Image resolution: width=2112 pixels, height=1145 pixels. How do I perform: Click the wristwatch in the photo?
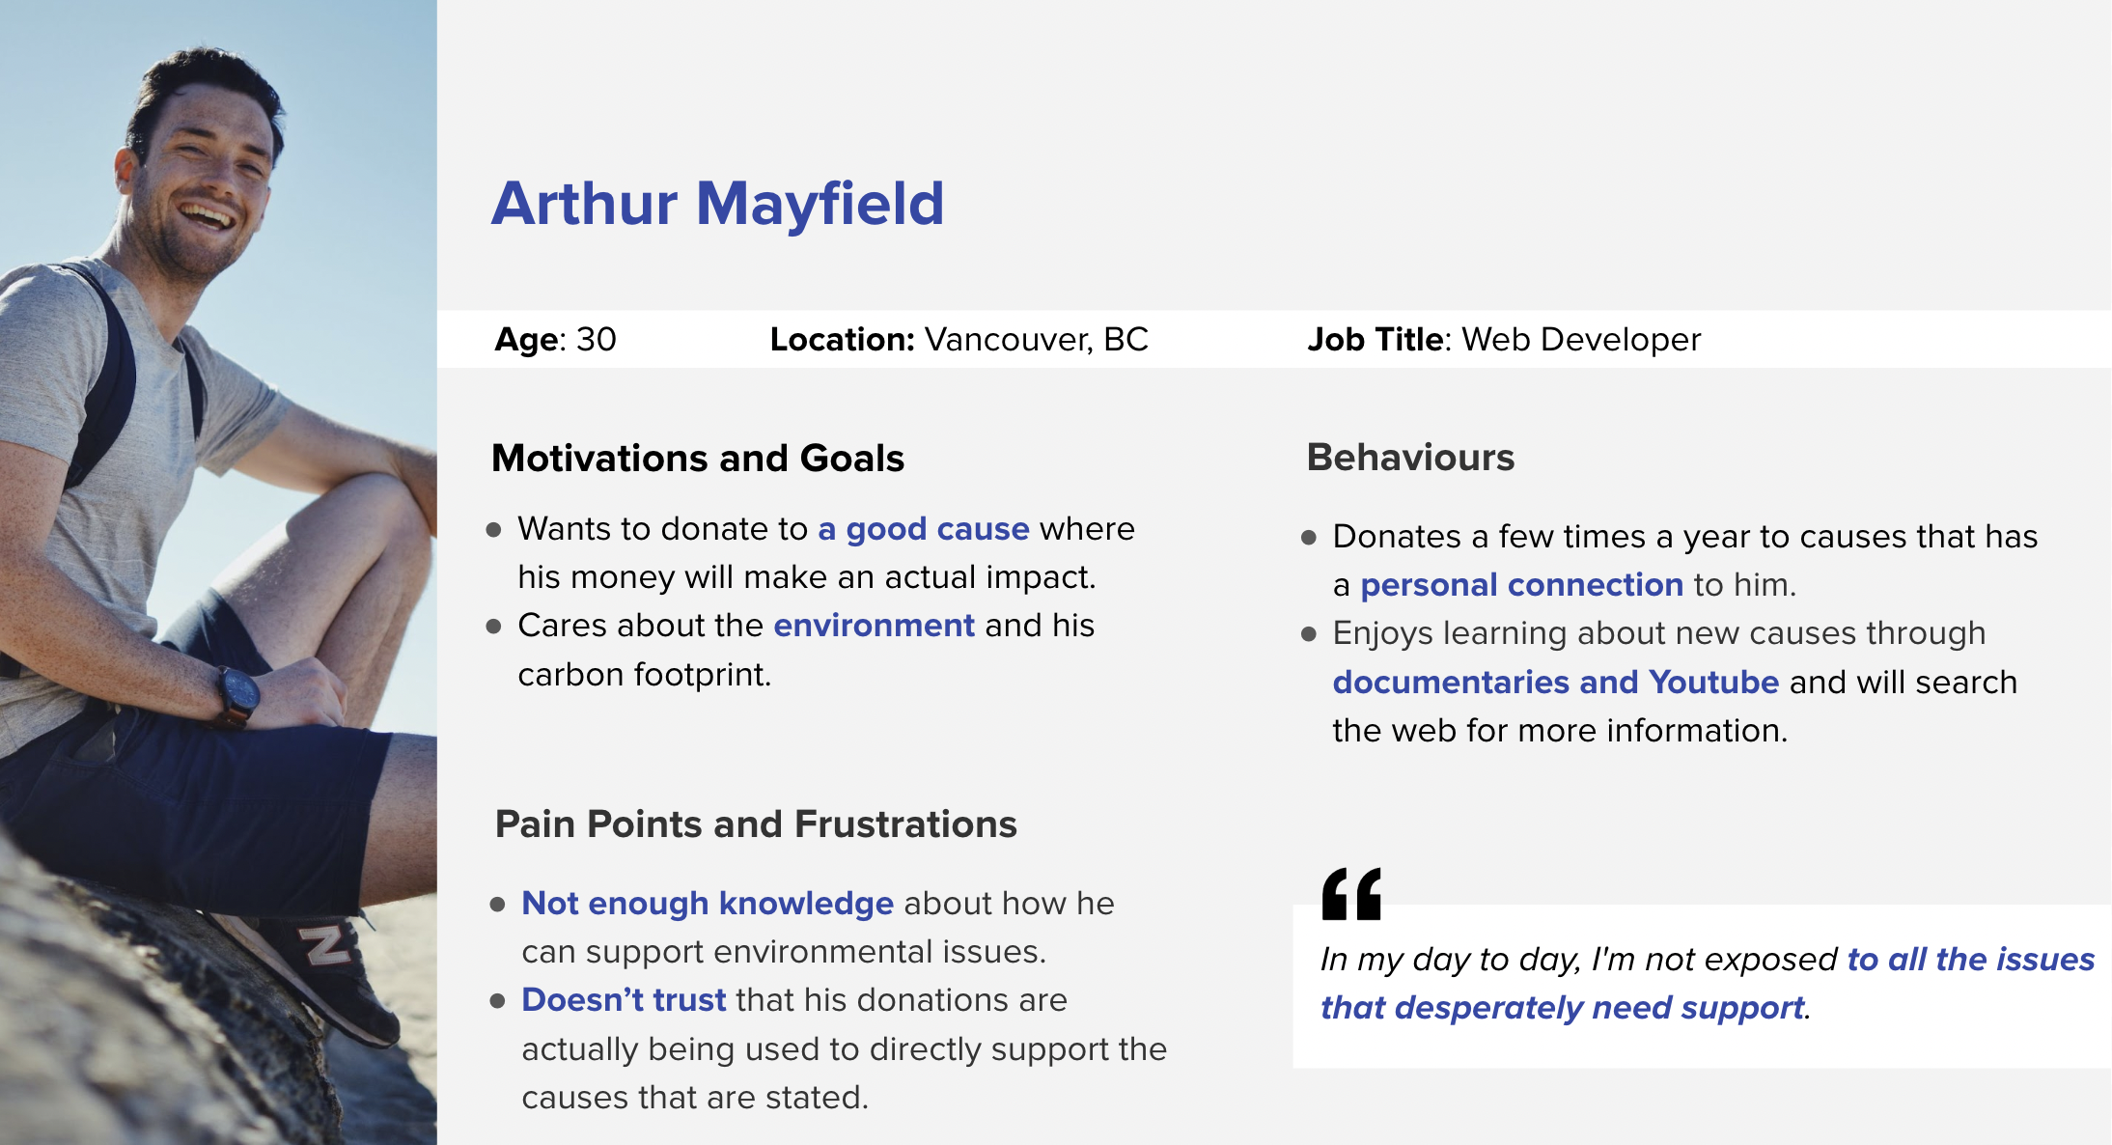point(237,694)
